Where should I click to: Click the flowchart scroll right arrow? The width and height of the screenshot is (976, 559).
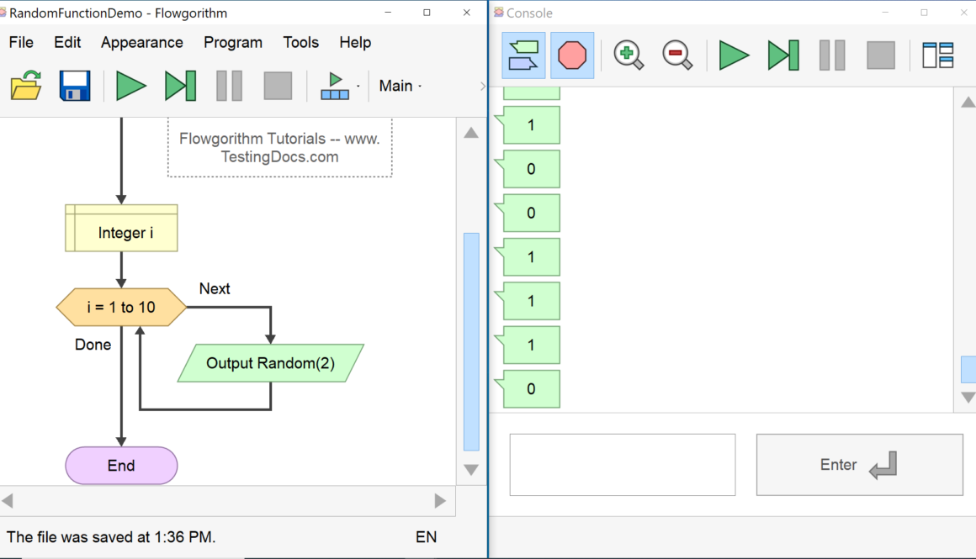pos(440,500)
